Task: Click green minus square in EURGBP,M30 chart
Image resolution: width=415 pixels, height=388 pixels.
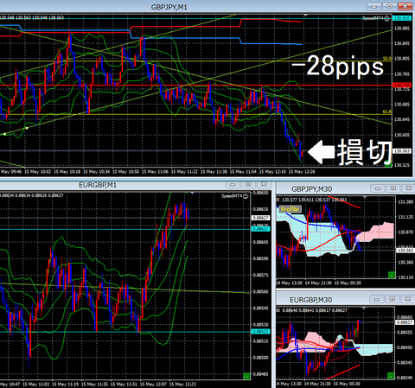Action: 391,376
